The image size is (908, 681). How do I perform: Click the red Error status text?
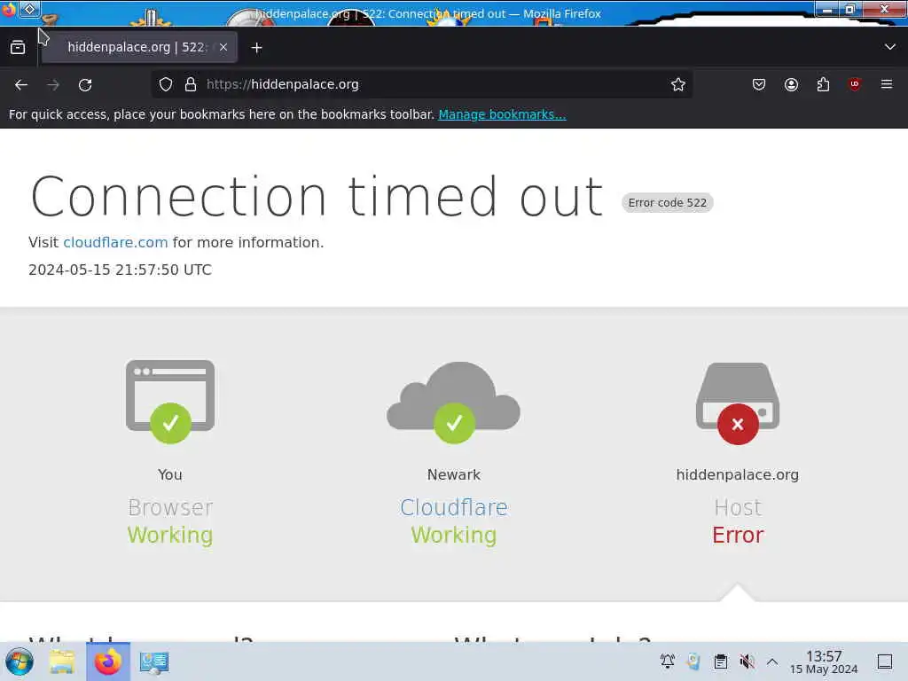pos(738,535)
